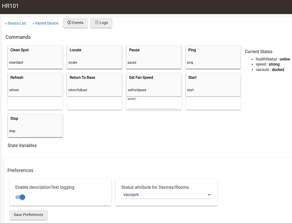Click the document icon on Logs
This screenshot has height=223, width=292.
click(96, 22)
